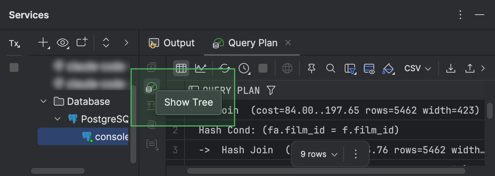Click the result grid horizontal scrollbar
The height and width of the screenshot is (176, 495).
pyautogui.click(x=326, y=171)
